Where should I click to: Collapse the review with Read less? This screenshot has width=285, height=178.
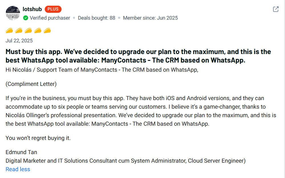click(18, 169)
